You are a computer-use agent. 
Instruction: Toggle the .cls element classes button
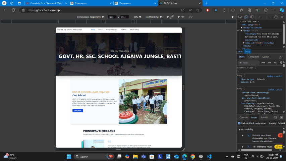(x=269, y=63)
